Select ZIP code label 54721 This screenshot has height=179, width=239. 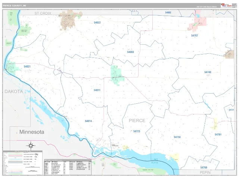[x=231, y=110]
